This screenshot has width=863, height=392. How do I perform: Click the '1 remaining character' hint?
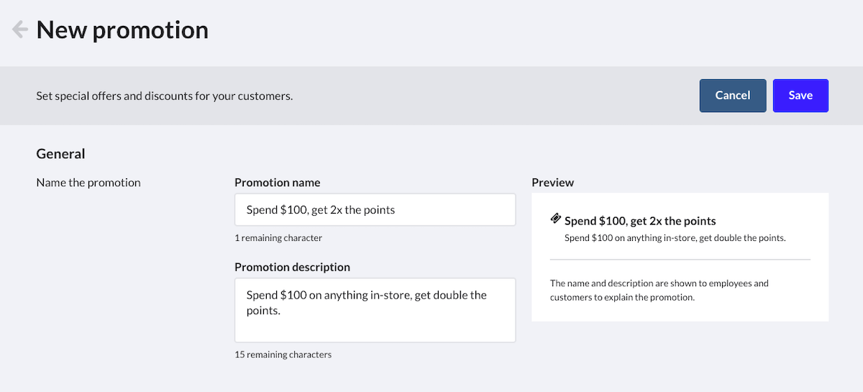tap(278, 238)
